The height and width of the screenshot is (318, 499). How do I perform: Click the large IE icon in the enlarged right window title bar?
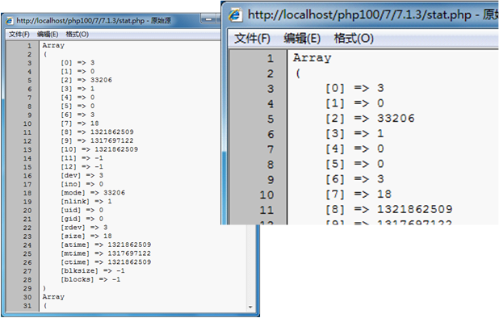pyautogui.click(x=236, y=15)
